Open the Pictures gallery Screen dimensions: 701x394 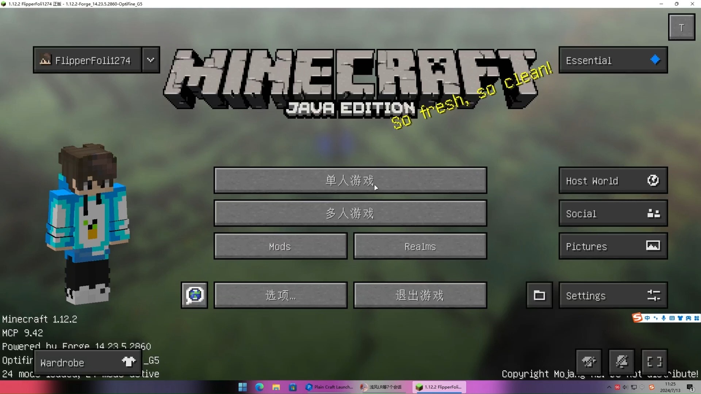pos(613,246)
